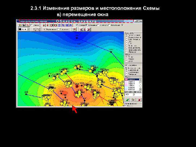This screenshot has height=147, width=196.
Task: Close the scheme window
Action: pyautogui.click(x=141, y=21)
